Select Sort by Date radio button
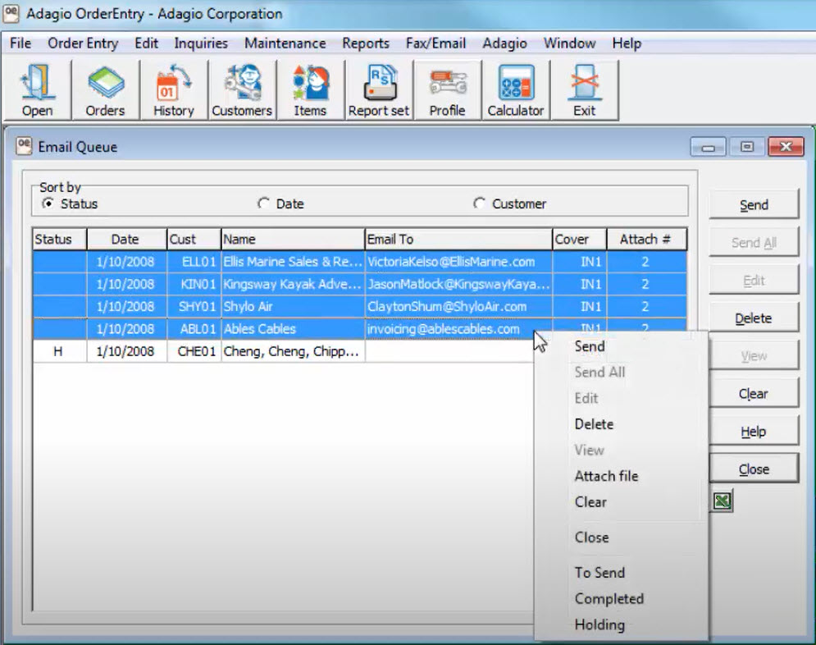 (263, 203)
